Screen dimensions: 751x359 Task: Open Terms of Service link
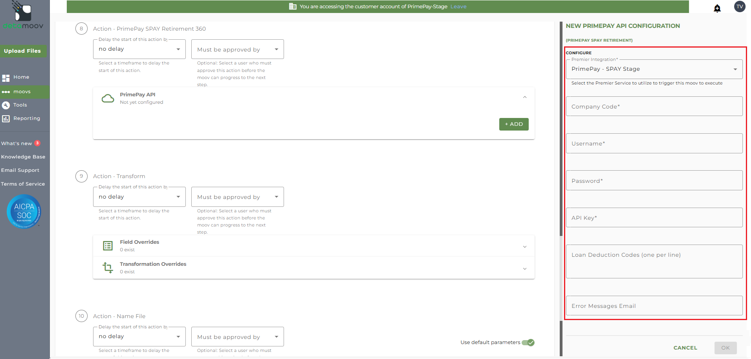click(23, 184)
